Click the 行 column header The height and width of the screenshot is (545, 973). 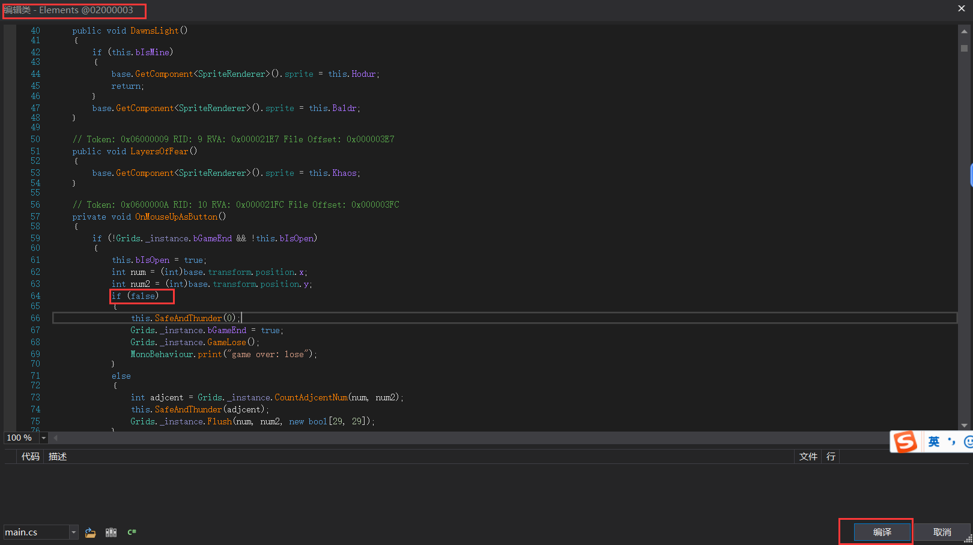click(x=830, y=456)
